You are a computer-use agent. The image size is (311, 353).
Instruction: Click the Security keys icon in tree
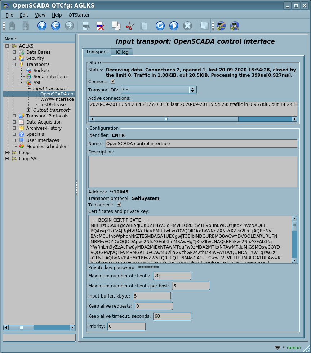22,58
